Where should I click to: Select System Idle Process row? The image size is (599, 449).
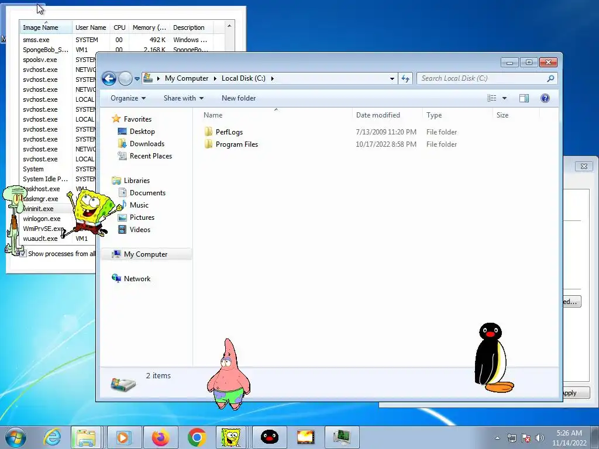45,179
